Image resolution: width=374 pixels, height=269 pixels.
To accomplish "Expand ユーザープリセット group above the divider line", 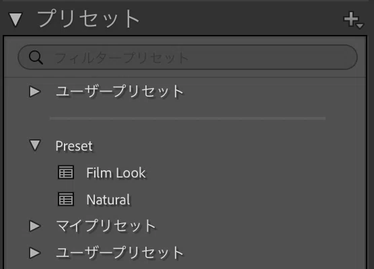I will coord(35,91).
